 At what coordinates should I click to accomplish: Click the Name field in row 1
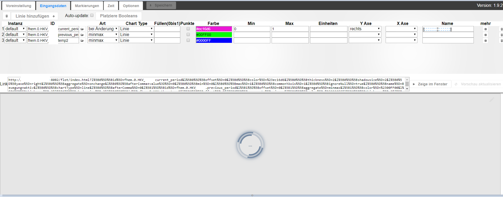pyautogui.click(x=448, y=29)
